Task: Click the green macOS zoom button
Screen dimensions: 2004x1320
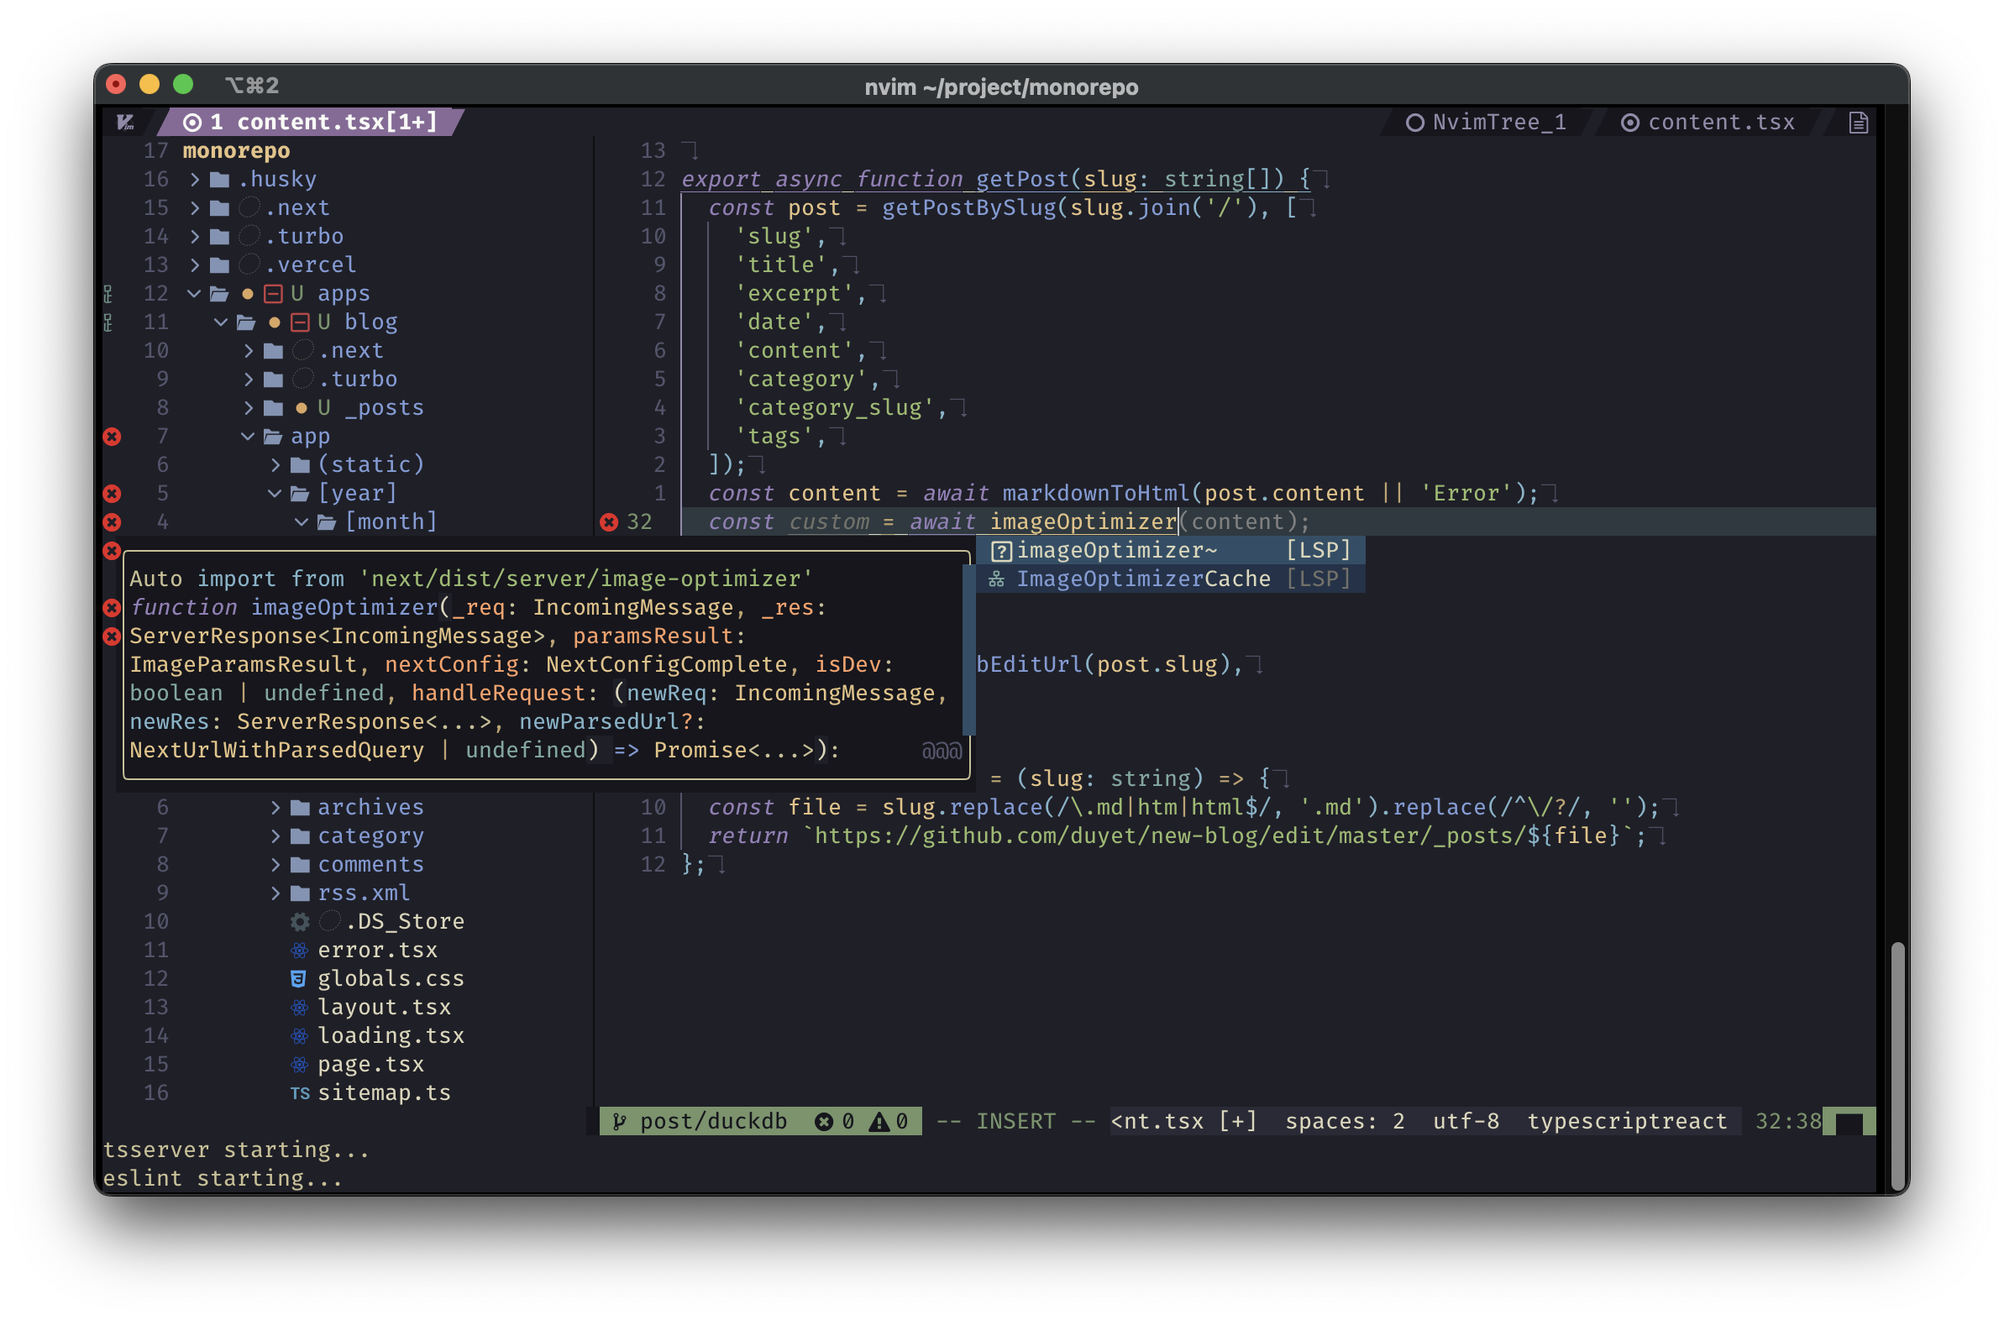Action: (183, 84)
